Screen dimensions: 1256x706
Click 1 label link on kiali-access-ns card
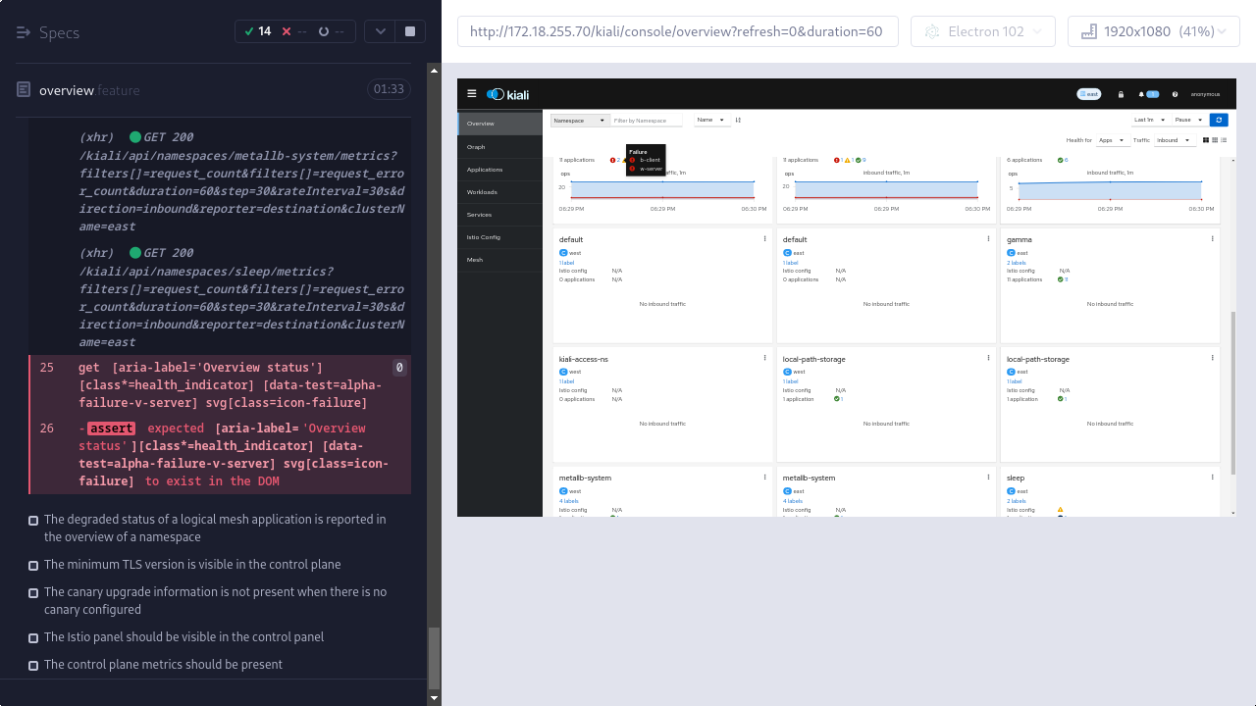(566, 381)
